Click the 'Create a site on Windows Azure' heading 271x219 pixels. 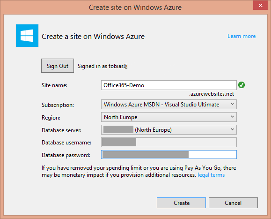click(x=93, y=37)
